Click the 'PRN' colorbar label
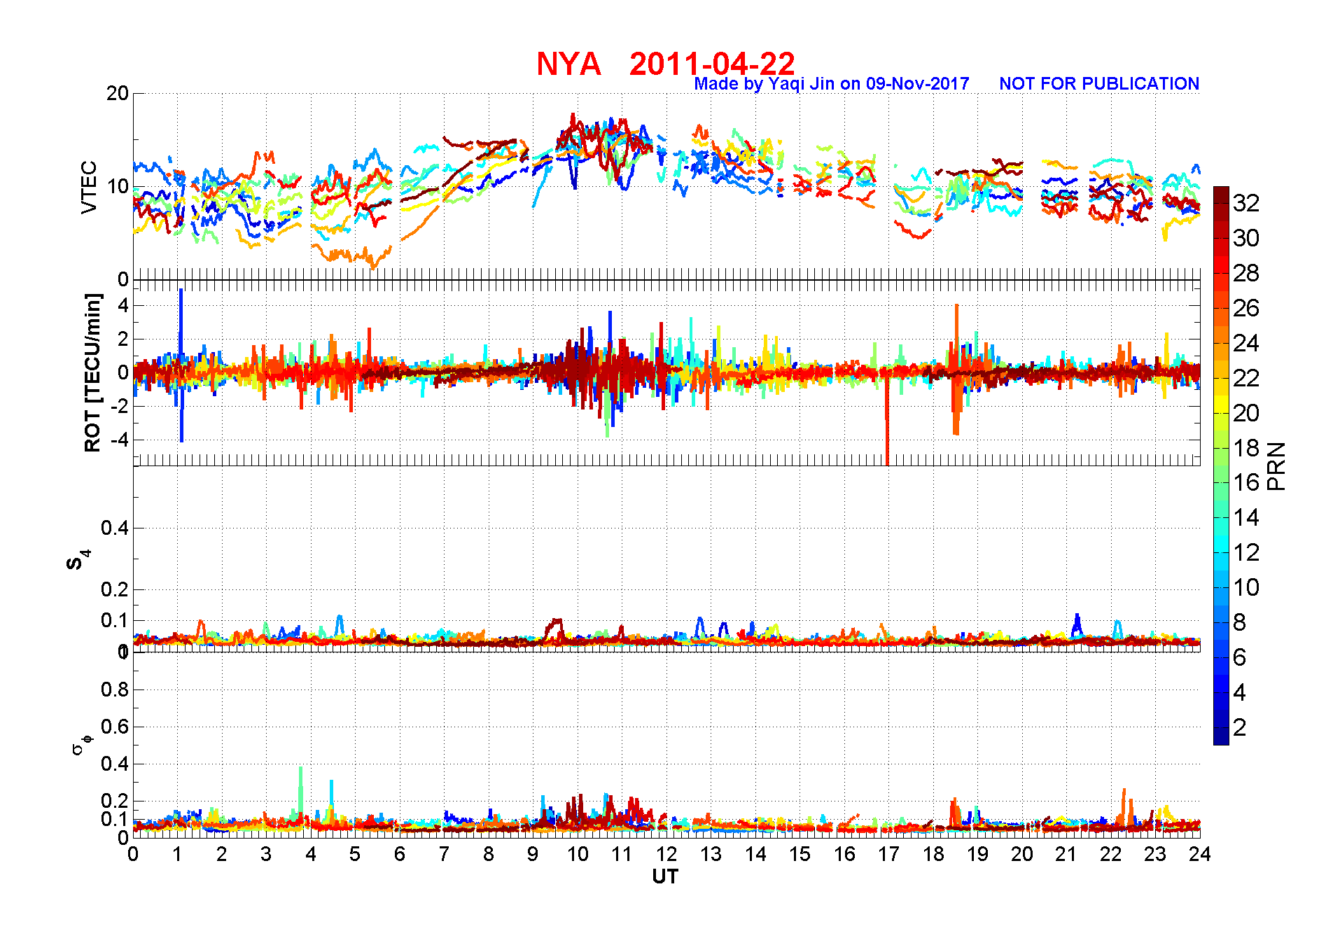Screen dimensions: 1333x931 click(1276, 466)
